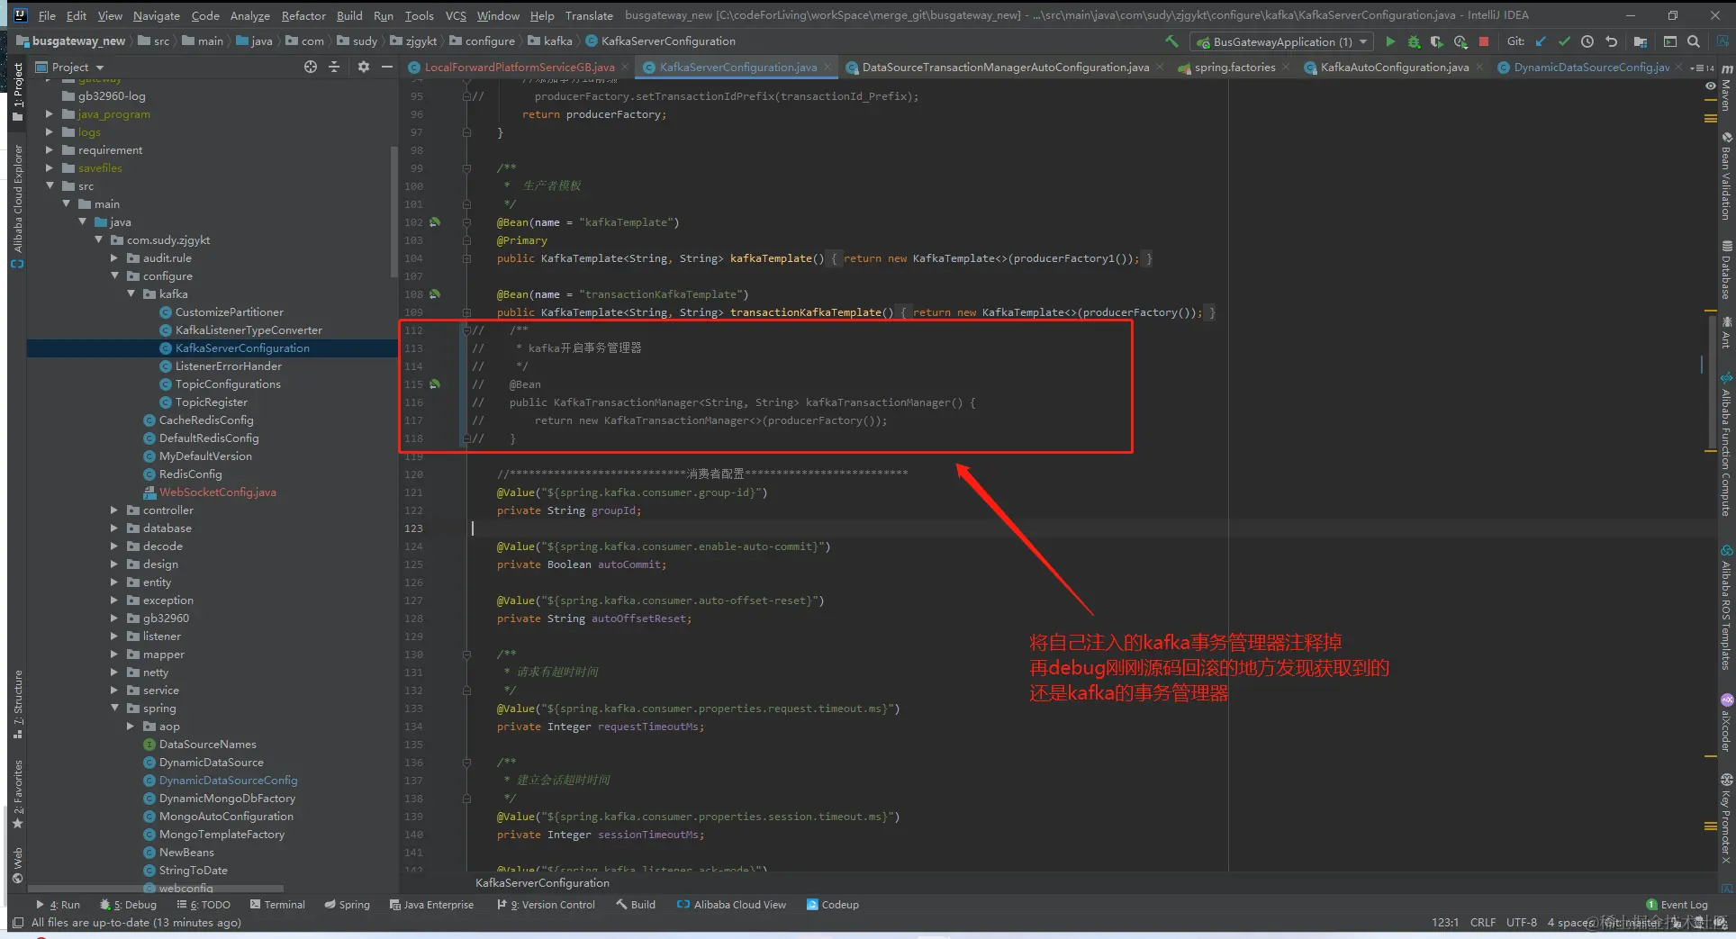Open the Terminal tool window button

coord(277,905)
